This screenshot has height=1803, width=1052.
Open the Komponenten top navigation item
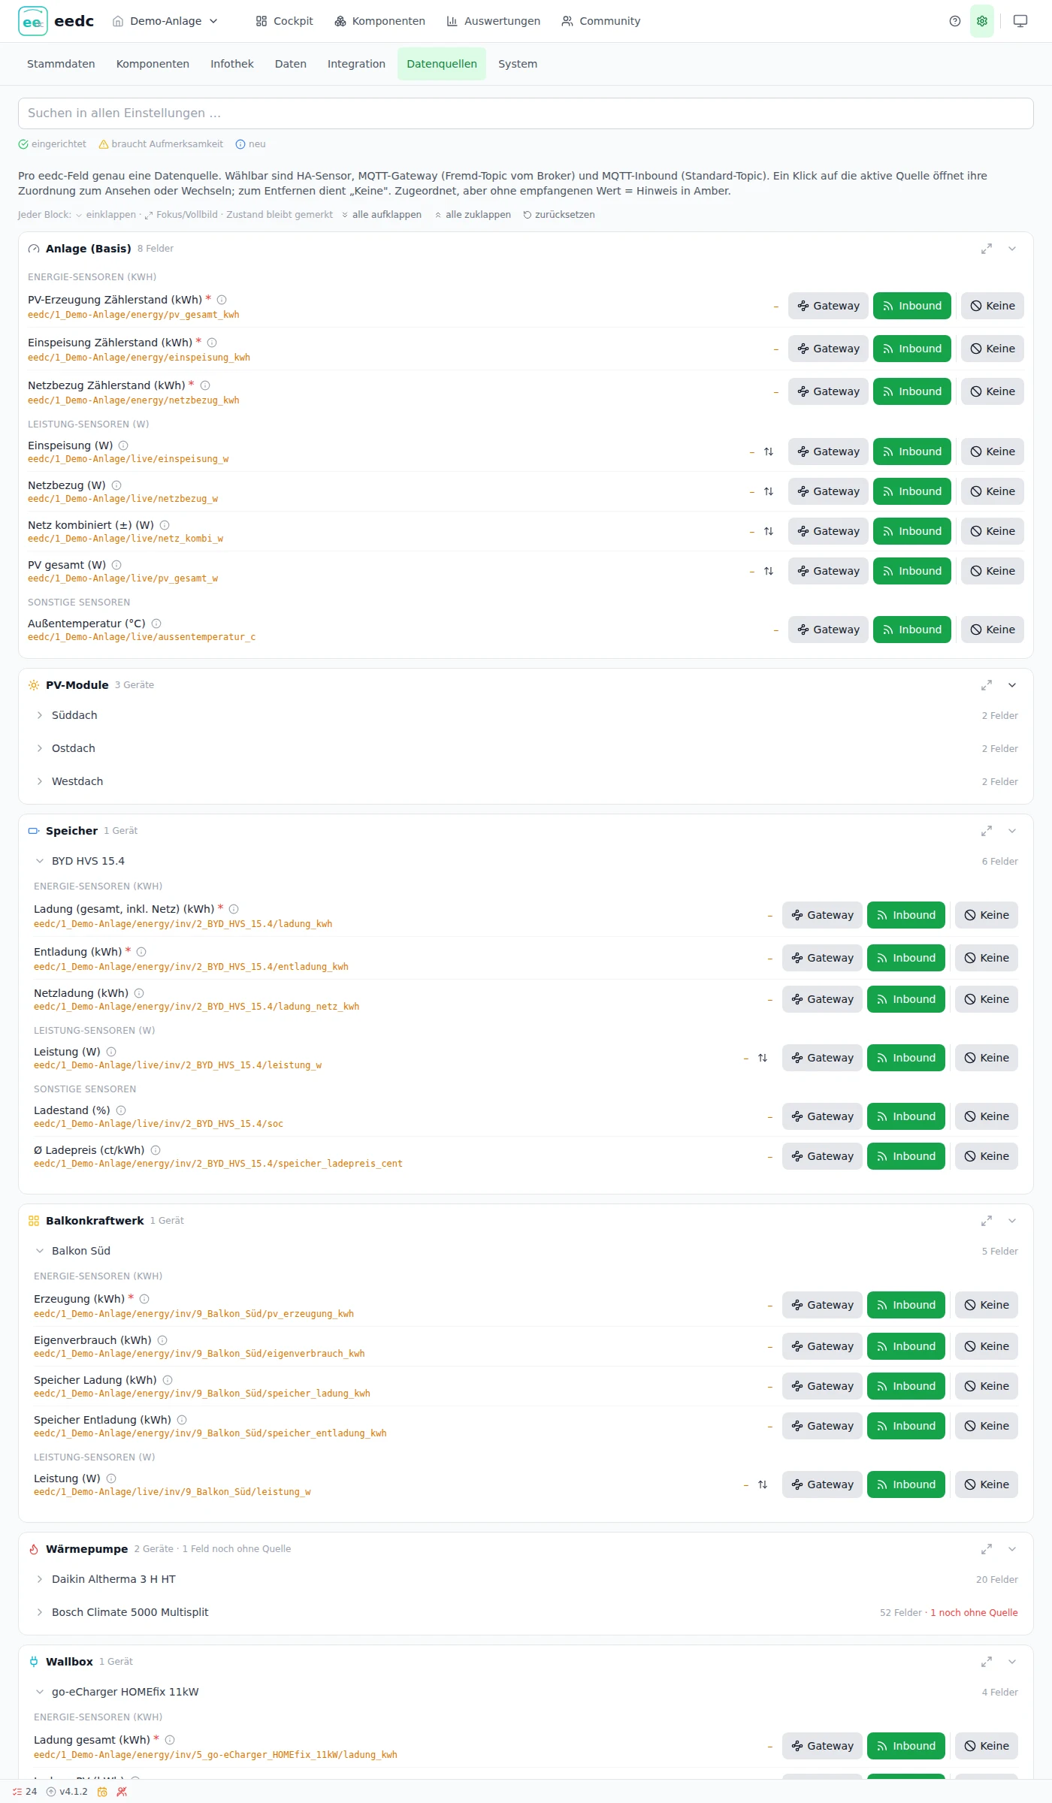pos(380,21)
